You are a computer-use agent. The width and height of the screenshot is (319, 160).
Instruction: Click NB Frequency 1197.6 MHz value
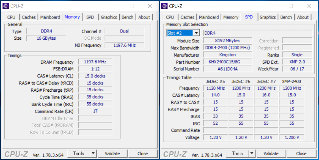[124, 45]
